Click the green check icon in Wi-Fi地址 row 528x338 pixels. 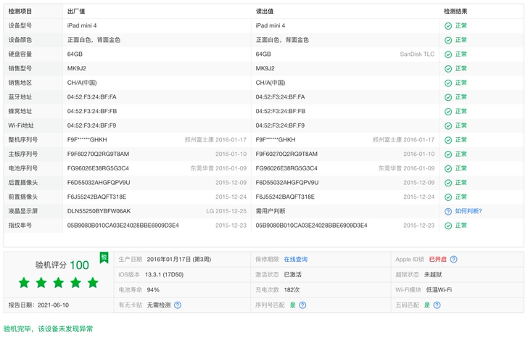(x=448, y=126)
